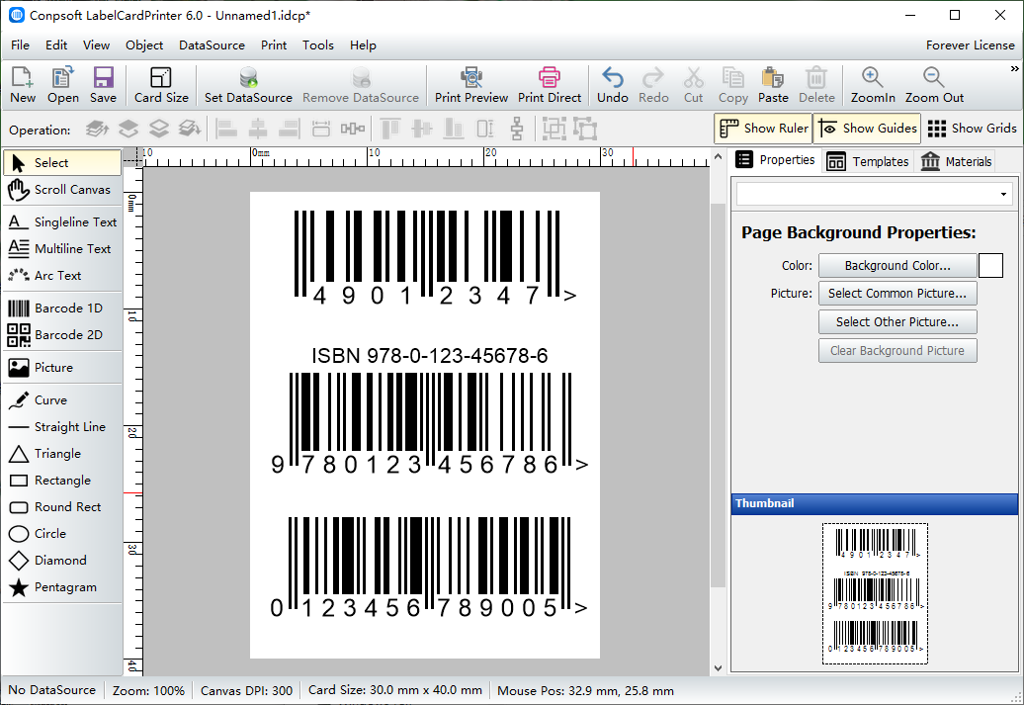Screen dimensions: 1024x705
Task: Switch to the Templates tab
Action: [867, 161]
